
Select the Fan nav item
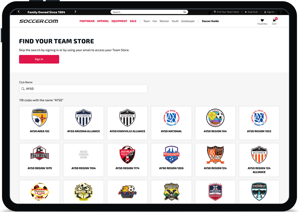(155, 21)
